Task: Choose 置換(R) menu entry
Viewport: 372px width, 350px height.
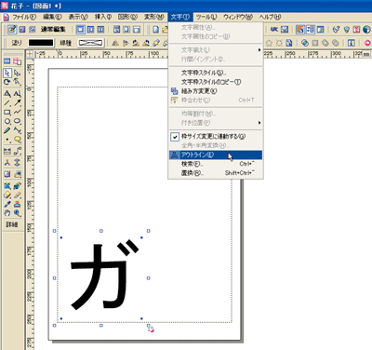Action: (216, 173)
